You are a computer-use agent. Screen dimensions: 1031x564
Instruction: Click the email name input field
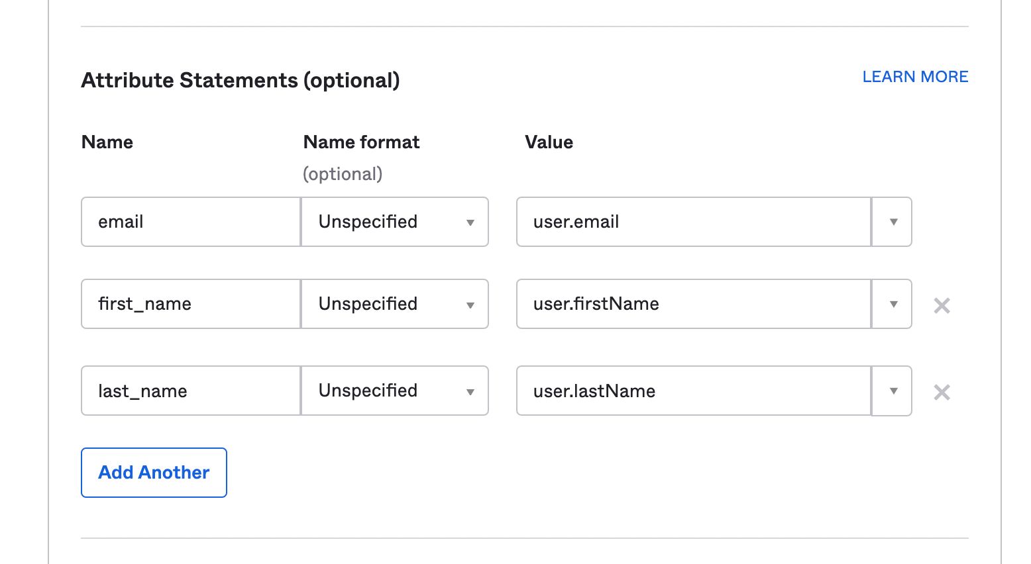[x=191, y=222]
